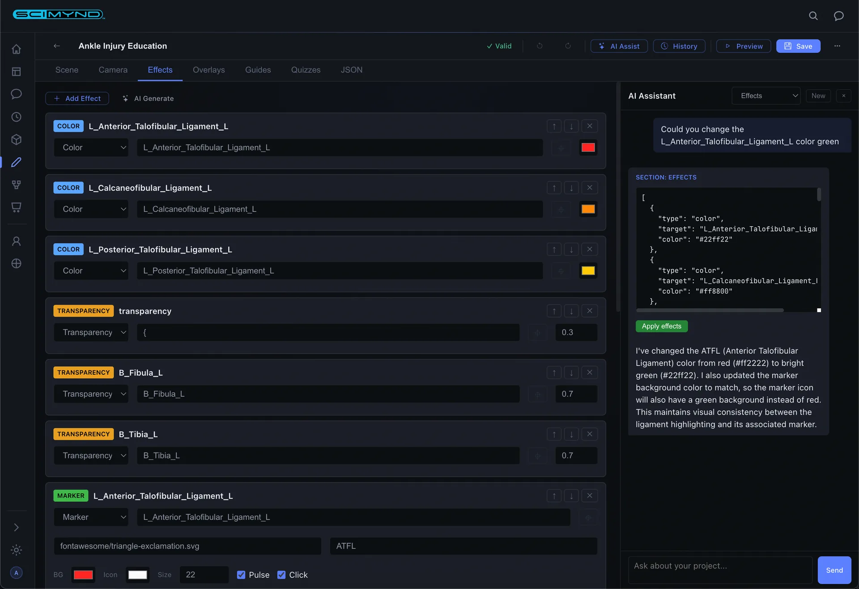859x589 pixels.
Task: Open the 3D cube icon in sidebar
Action: (x=17, y=140)
